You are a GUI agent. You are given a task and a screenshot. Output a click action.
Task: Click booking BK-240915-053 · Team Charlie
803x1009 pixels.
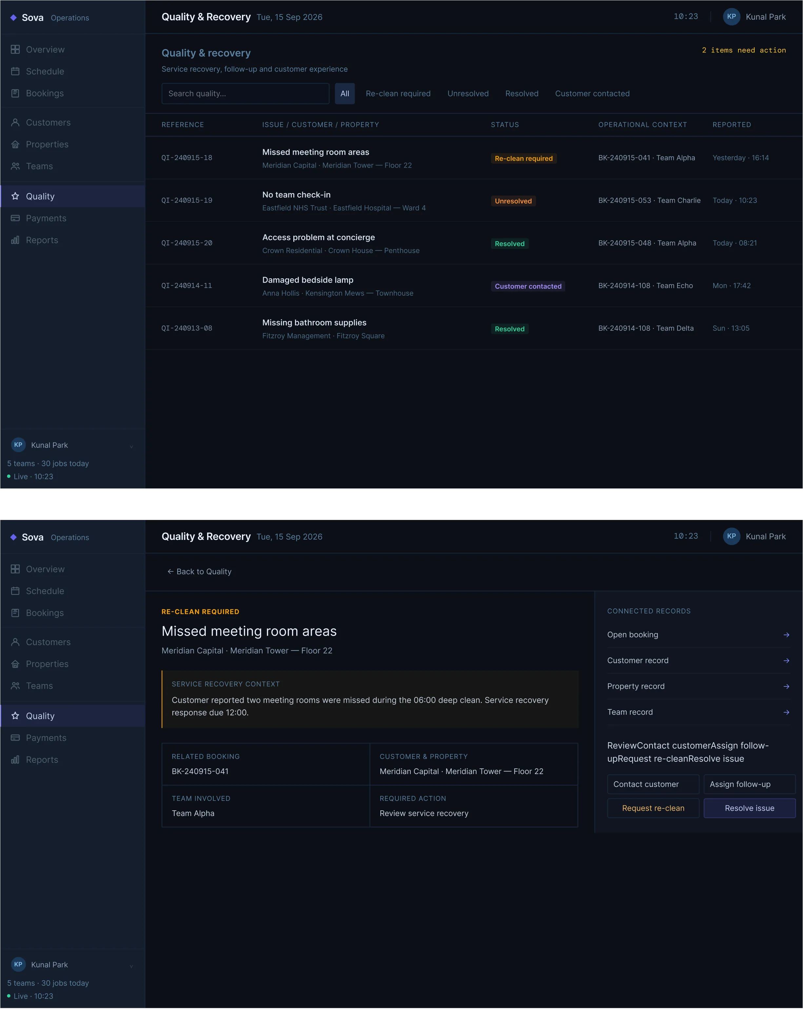pyautogui.click(x=649, y=201)
